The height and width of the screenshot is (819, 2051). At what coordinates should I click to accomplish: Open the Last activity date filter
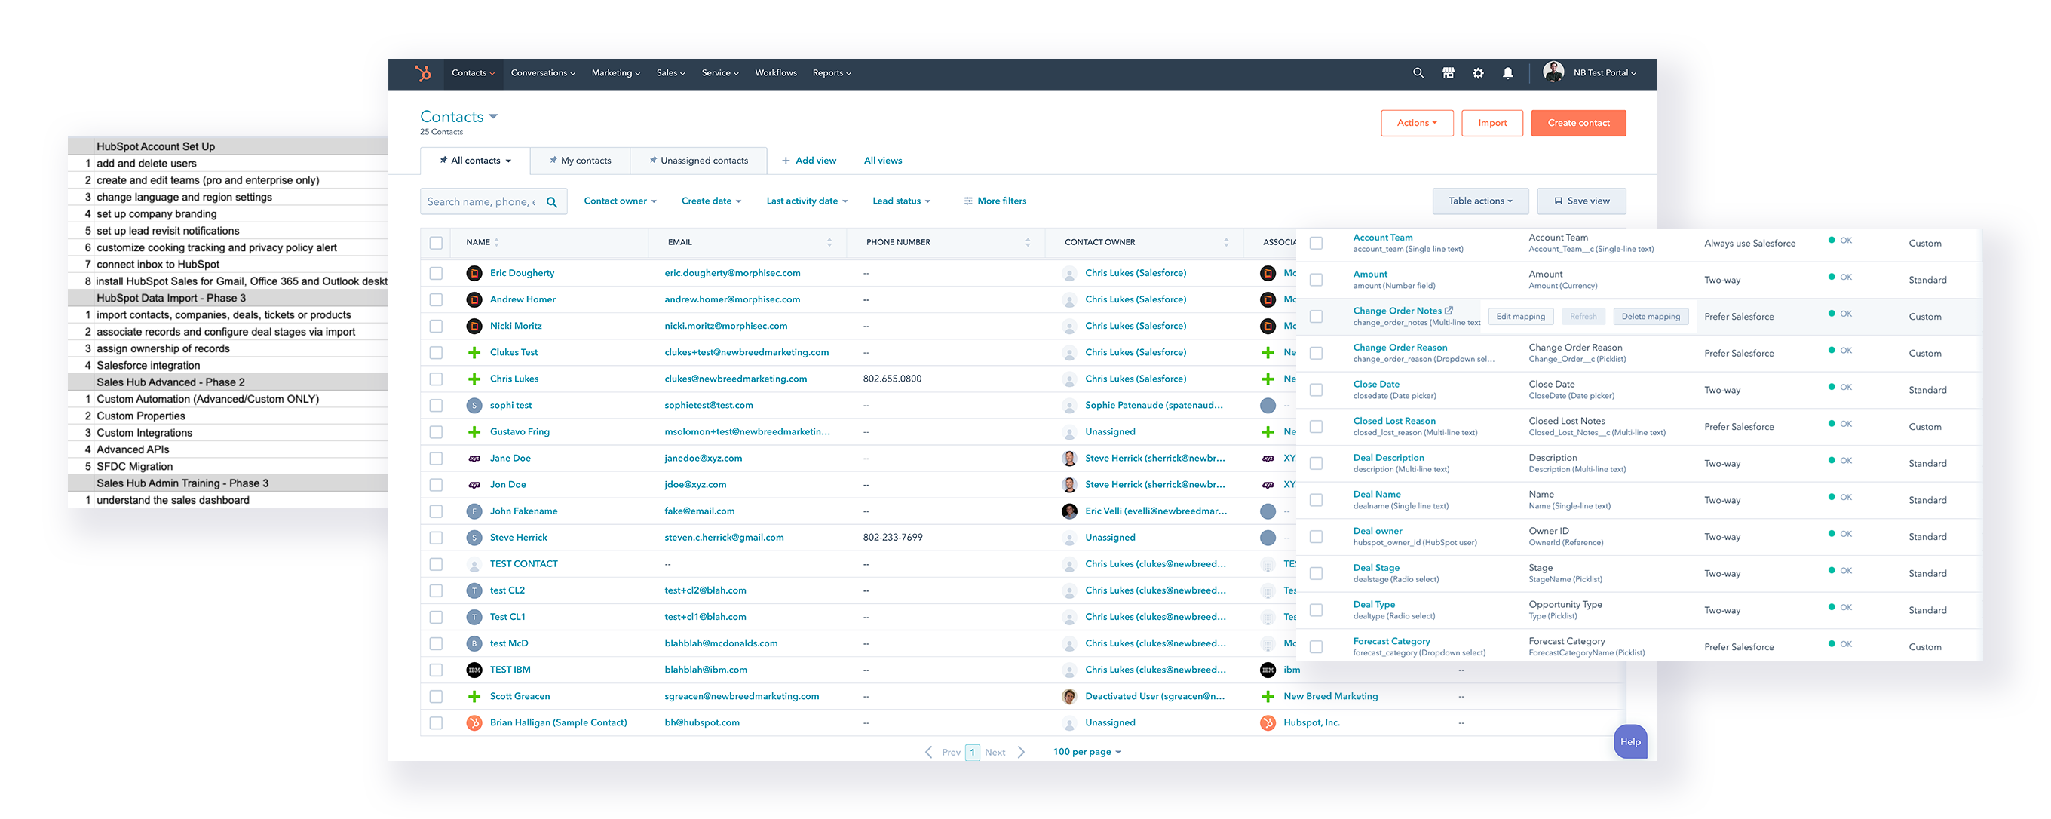[807, 201]
